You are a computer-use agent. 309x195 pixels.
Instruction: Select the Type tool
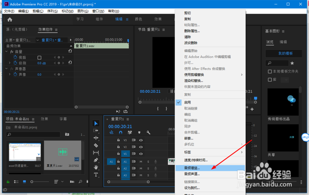tap(96, 175)
